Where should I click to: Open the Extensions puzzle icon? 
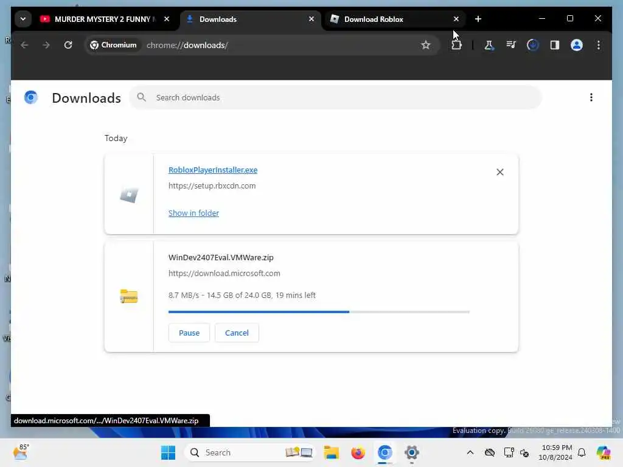(456, 45)
